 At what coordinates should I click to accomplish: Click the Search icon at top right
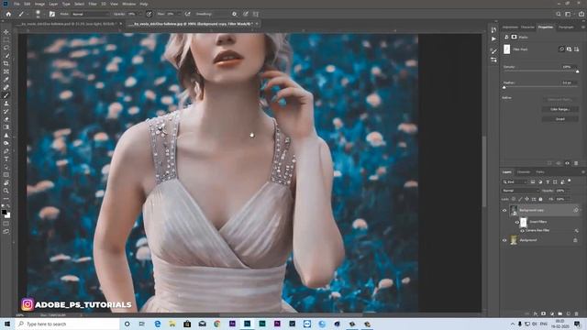tap(559, 14)
